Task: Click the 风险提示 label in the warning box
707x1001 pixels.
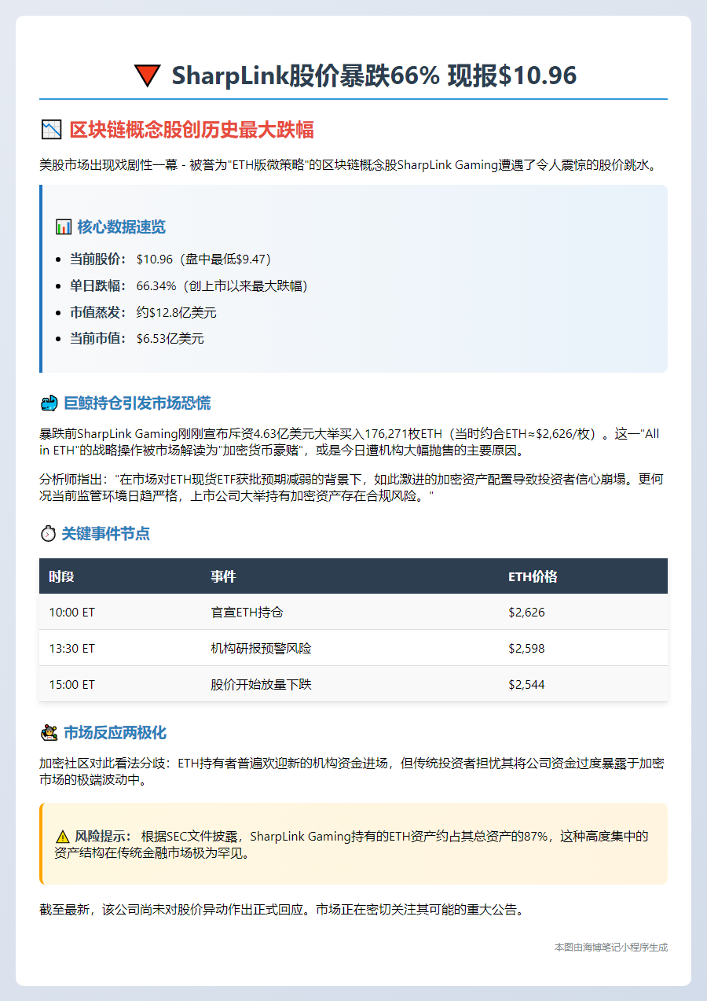Action: (x=104, y=837)
